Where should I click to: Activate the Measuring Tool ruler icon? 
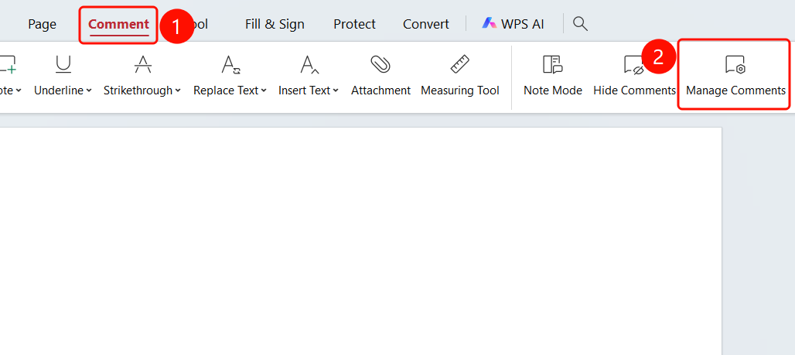(x=460, y=74)
